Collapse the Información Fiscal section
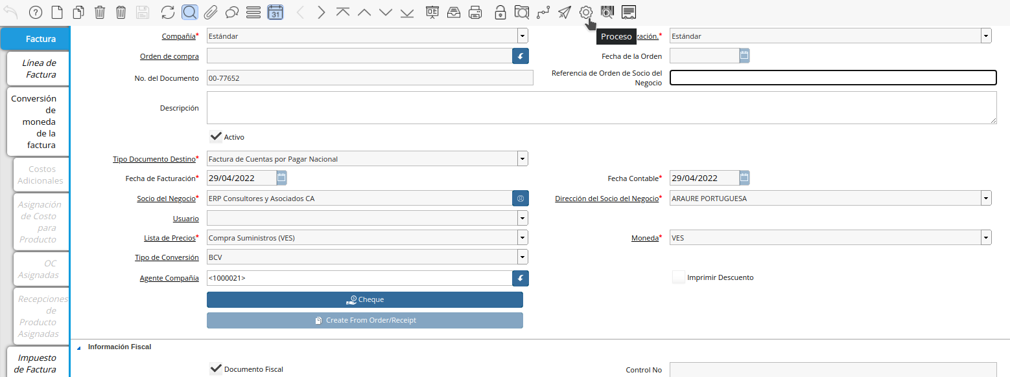Viewport: 1010px width, 377px height. (x=80, y=347)
